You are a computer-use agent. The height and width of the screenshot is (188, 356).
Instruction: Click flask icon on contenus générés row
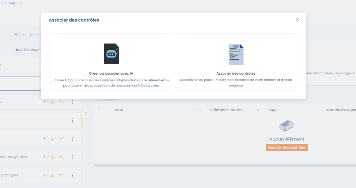pos(52,157)
